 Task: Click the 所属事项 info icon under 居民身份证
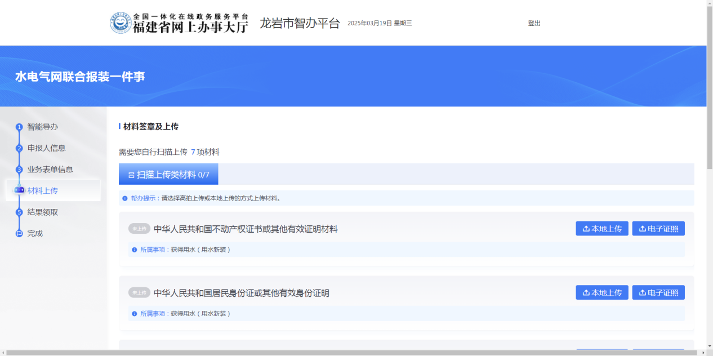point(134,314)
